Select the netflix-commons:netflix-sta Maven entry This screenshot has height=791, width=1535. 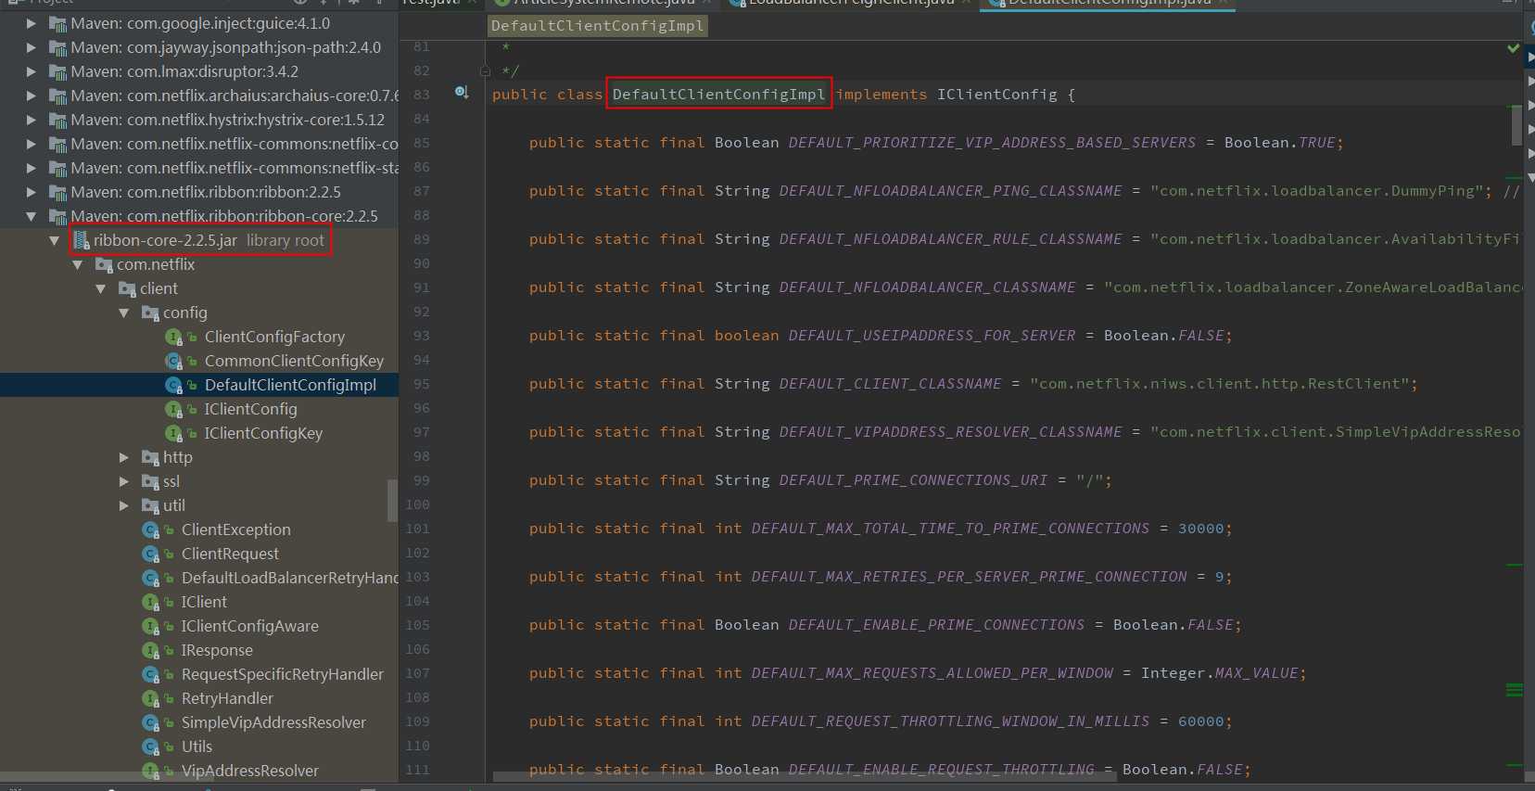coord(235,168)
